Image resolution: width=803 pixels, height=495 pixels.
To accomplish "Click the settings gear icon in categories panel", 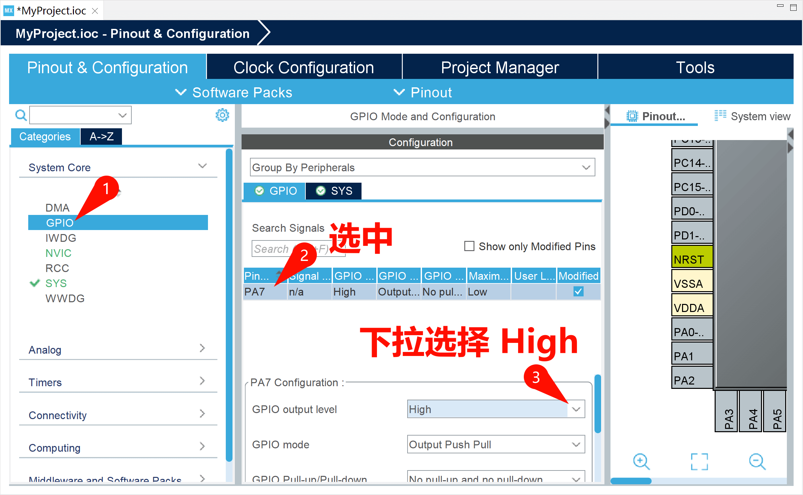I will (222, 115).
